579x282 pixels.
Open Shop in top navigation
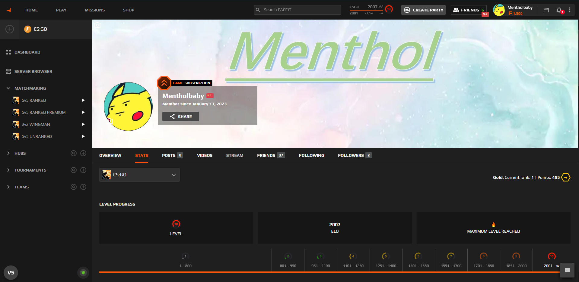click(129, 10)
